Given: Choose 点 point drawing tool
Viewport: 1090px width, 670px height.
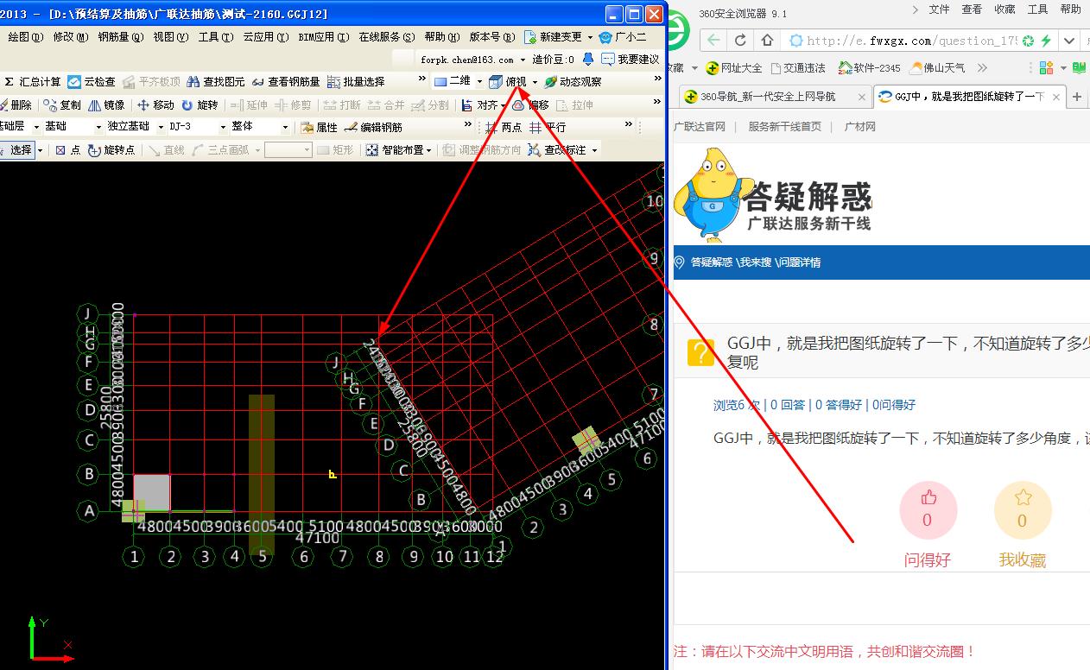Looking at the screenshot, I should point(67,149).
